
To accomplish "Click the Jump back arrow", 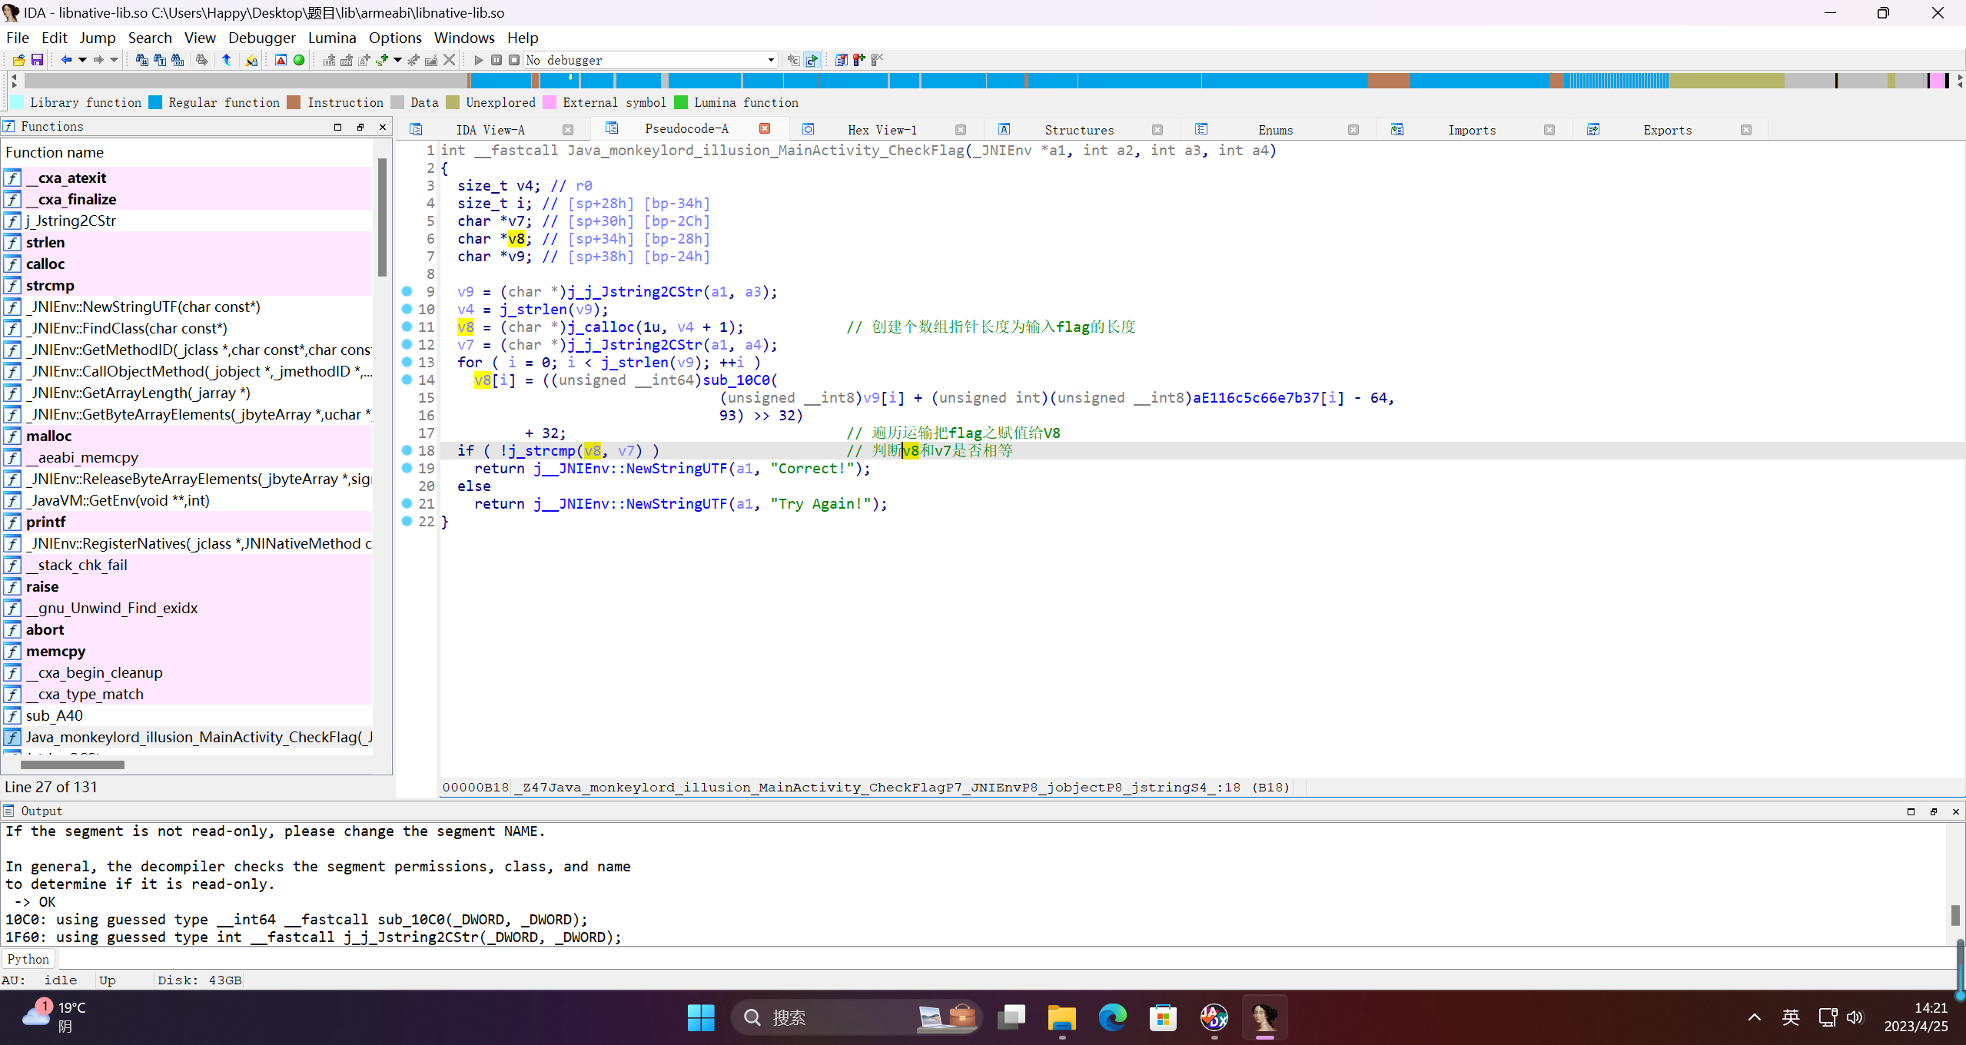I will click(66, 60).
